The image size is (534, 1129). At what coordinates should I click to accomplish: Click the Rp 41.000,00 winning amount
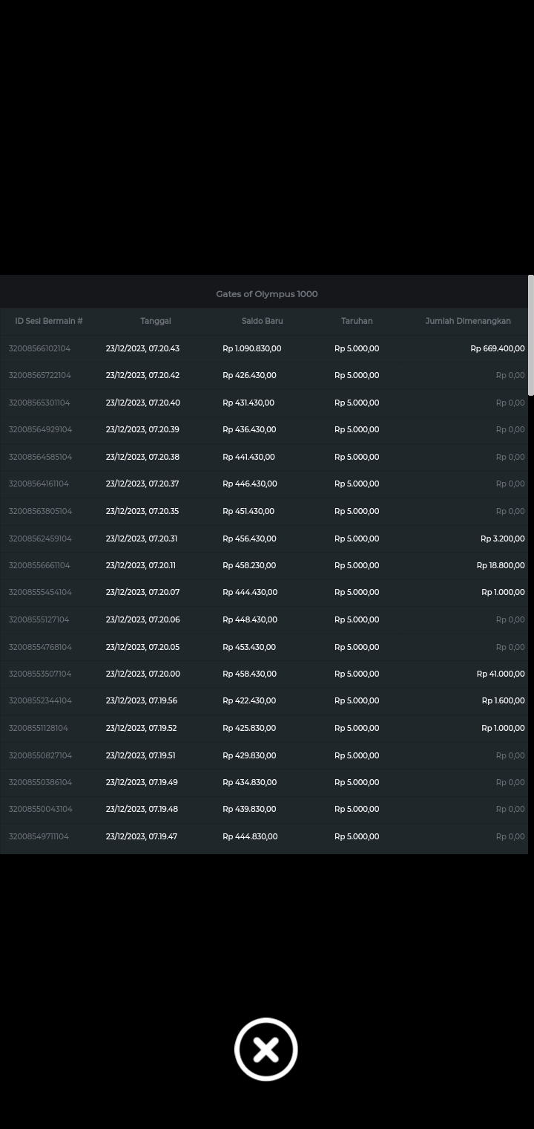pyautogui.click(x=500, y=674)
